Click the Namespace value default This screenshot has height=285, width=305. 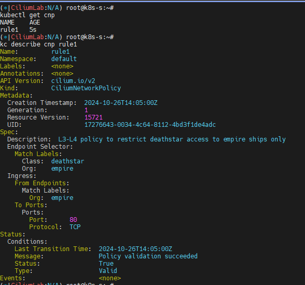point(64,59)
